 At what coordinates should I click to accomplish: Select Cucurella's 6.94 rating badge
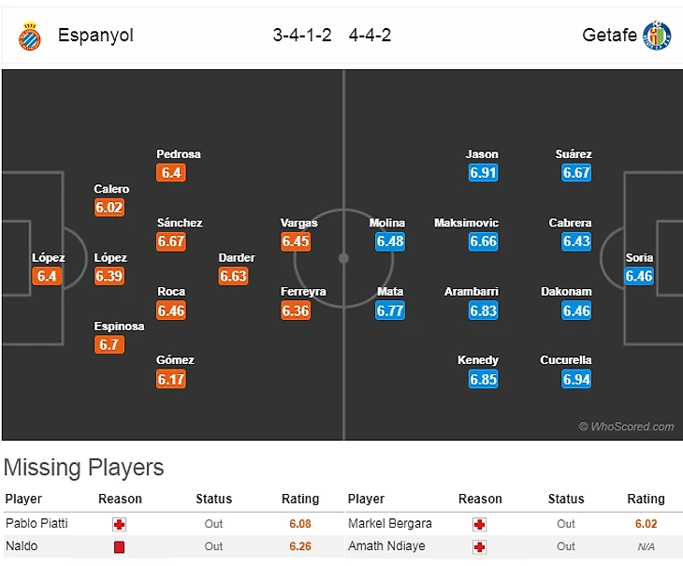point(576,379)
